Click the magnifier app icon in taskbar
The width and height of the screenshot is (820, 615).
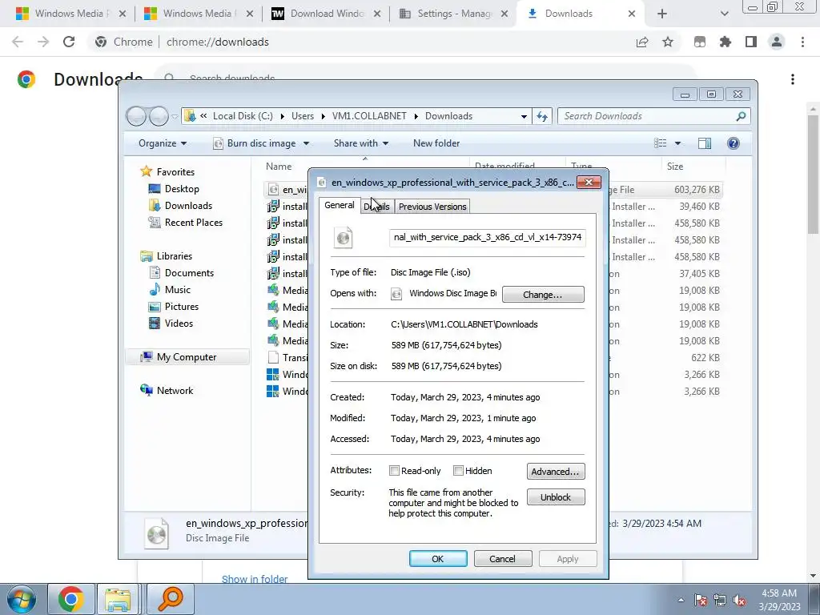[x=171, y=599]
